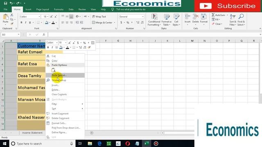The image size is (262, 147).
Task: Click the Format cells icon in ribbon
Action: coord(204,17)
